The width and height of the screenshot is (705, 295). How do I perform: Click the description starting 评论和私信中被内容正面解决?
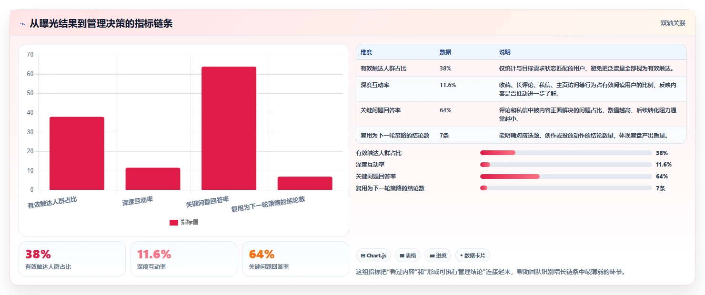[x=588, y=114]
